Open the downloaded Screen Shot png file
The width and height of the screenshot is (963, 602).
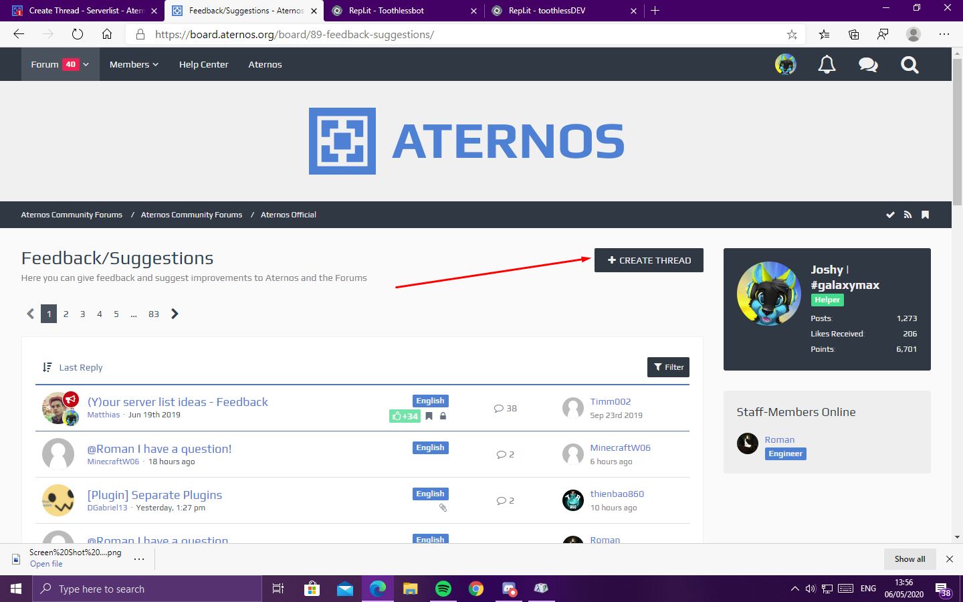coord(46,564)
